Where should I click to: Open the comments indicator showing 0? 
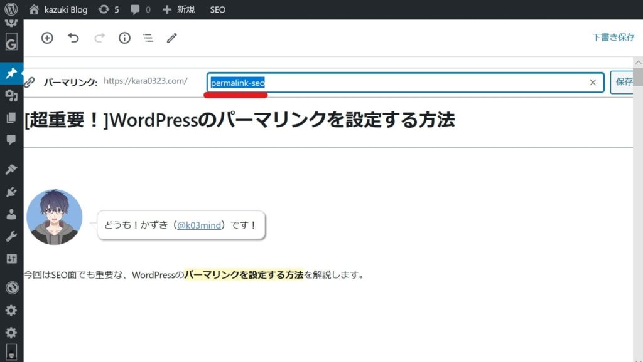tap(140, 9)
